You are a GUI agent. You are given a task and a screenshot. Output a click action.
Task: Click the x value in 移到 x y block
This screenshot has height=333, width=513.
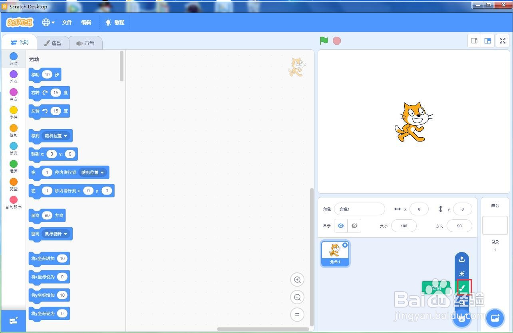pyautogui.click(x=52, y=154)
